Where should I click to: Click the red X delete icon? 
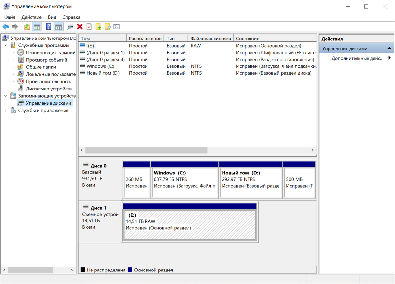point(79,27)
